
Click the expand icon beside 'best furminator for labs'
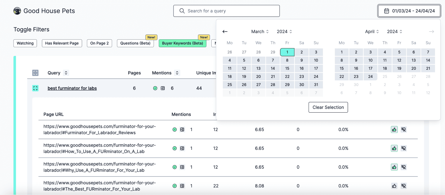[x=35, y=88]
